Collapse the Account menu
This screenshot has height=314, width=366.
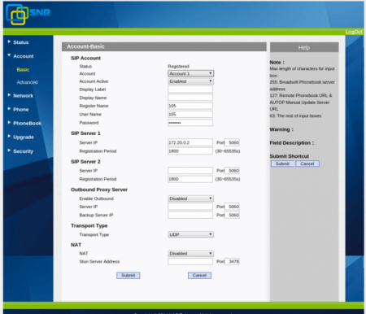pos(24,56)
